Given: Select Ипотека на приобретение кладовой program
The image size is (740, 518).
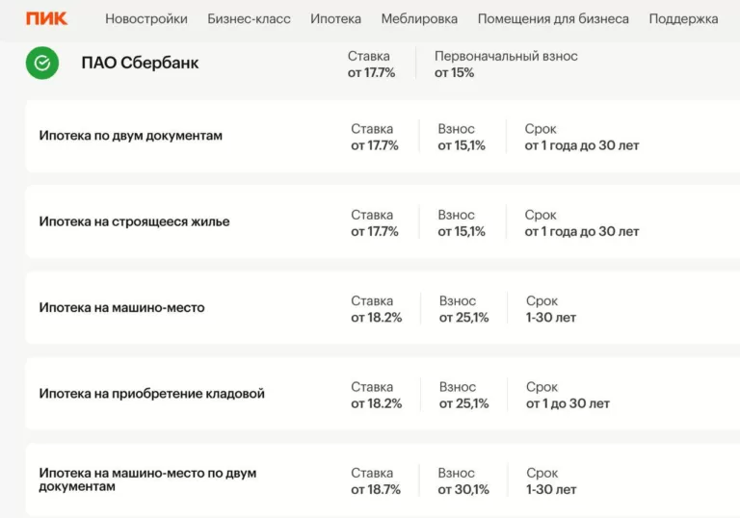Looking at the screenshot, I should click(x=151, y=394).
